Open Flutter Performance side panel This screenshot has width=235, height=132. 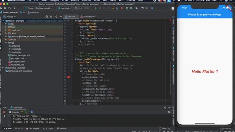(x=173, y=74)
